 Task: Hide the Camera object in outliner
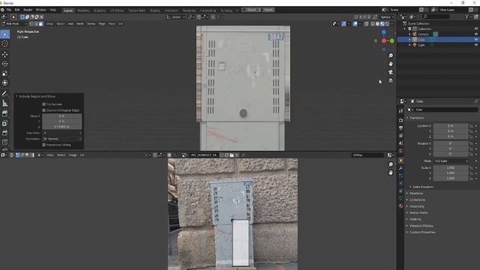476,34
